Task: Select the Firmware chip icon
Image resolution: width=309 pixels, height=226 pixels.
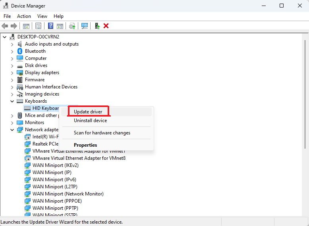Action: click(x=20, y=80)
